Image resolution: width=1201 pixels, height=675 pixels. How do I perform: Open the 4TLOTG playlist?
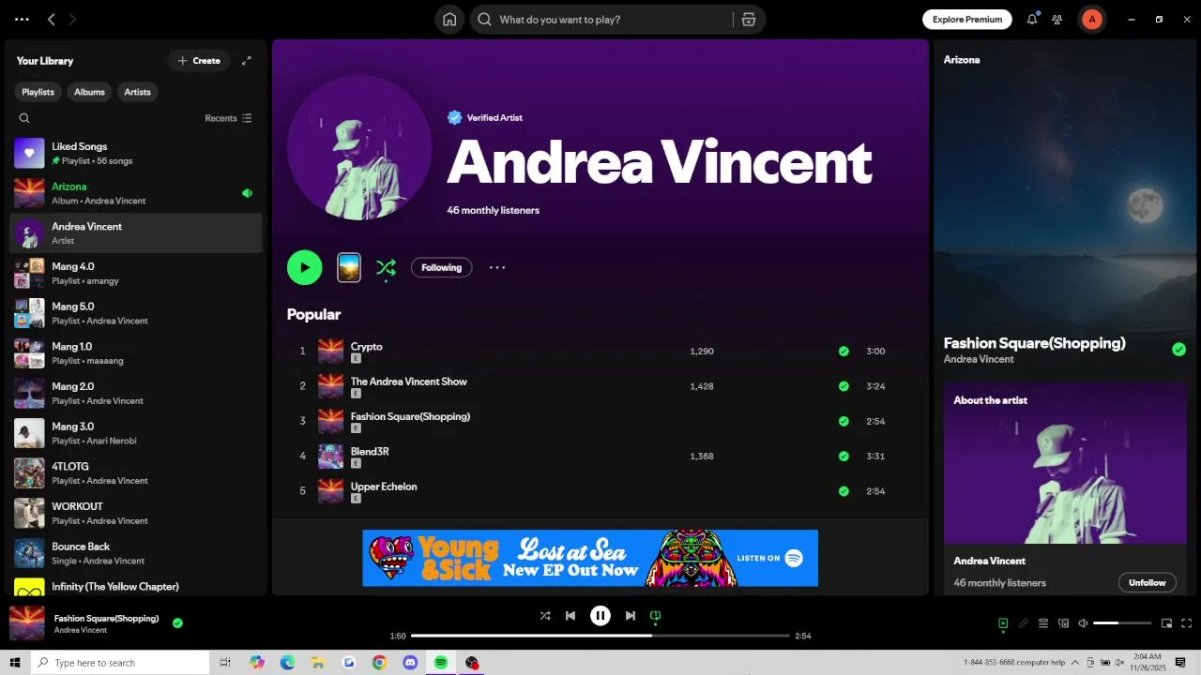coord(136,472)
